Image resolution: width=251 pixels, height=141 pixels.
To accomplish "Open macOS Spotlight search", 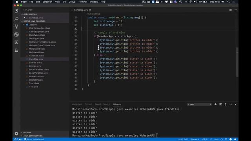I will coord(228,2).
